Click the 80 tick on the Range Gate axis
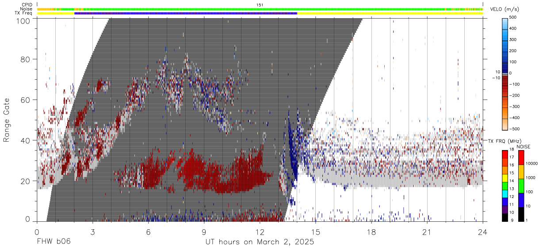The image size is (543, 251). pos(25,59)
